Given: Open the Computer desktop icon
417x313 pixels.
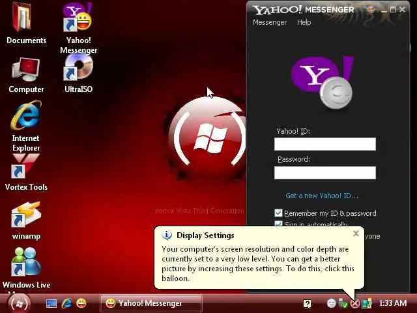Looking at the screenshot, I should [26, 75].
